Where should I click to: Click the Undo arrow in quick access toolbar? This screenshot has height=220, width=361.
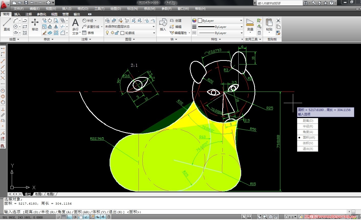(x=32, y=3)
